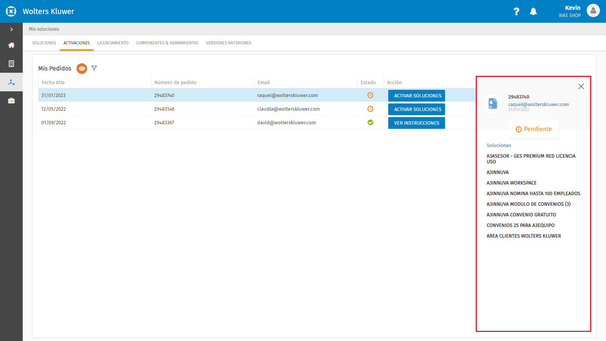The width and height of the screenshot is (606, 341).
Task: Click the Pendiente status badge
Action: pyautogui.click(x=534, y=129)
